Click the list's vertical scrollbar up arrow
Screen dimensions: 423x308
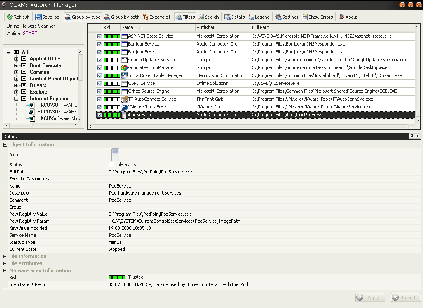pyautogui.click(x=418, y=26)
